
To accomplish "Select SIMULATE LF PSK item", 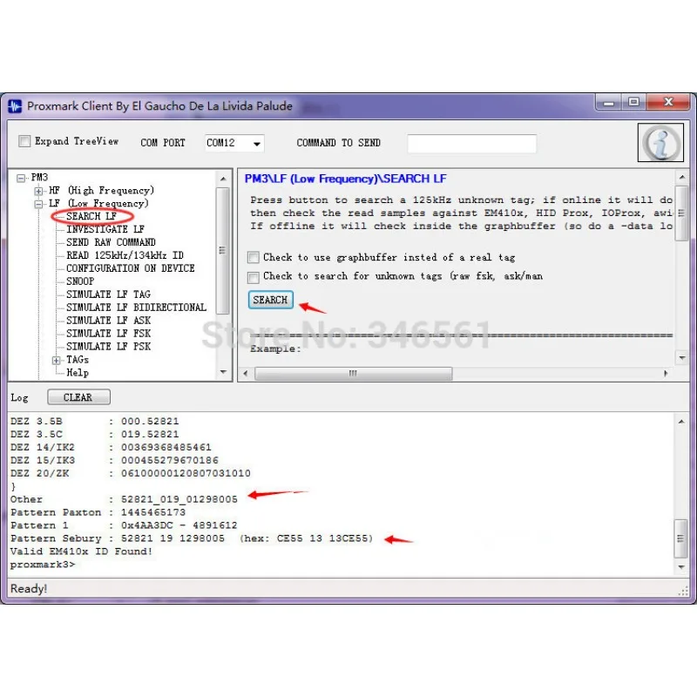I will click(108, 346).
